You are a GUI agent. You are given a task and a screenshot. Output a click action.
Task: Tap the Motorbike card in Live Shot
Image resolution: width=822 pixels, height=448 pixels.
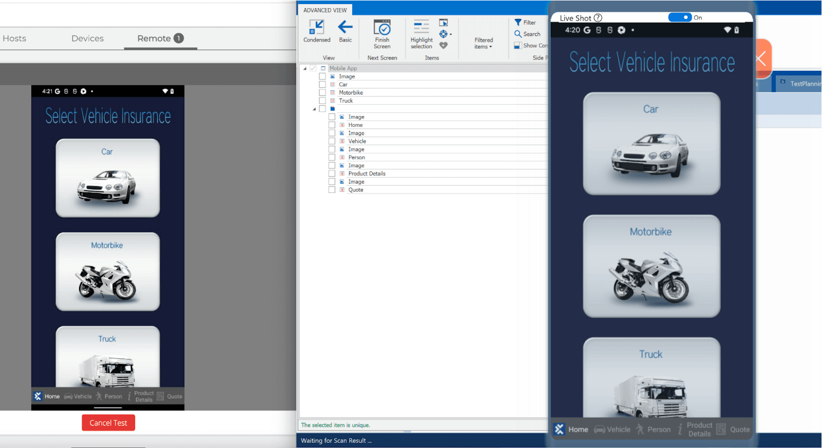pos(652,266)
